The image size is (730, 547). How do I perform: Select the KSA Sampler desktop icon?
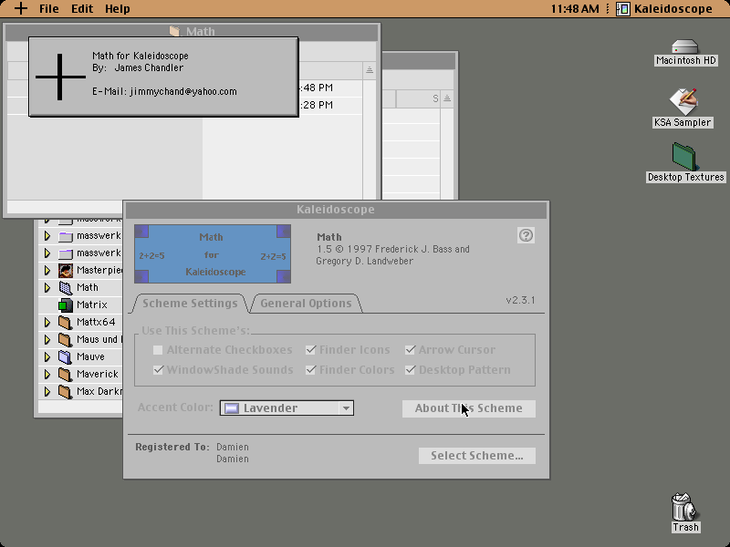683,101
